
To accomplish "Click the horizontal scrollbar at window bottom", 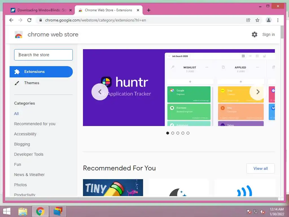I will pos(142,199).
